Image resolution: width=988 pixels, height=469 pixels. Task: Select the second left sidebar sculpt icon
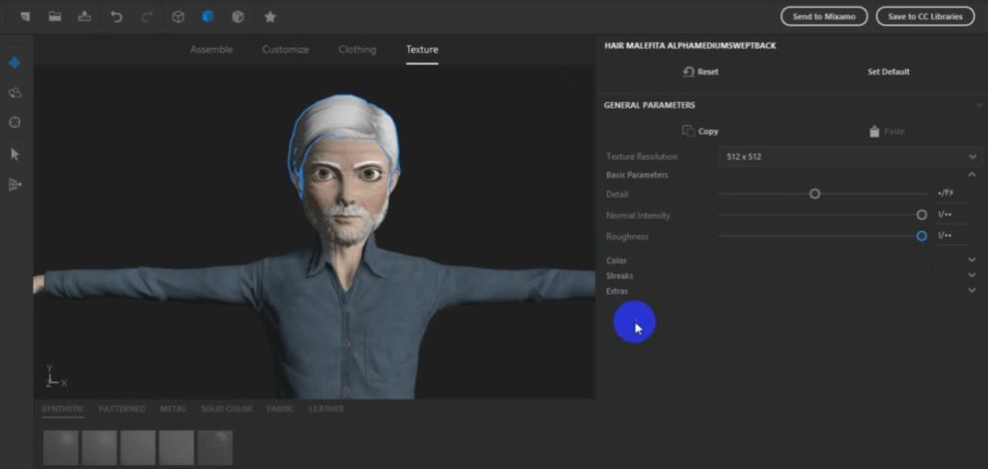15,93
